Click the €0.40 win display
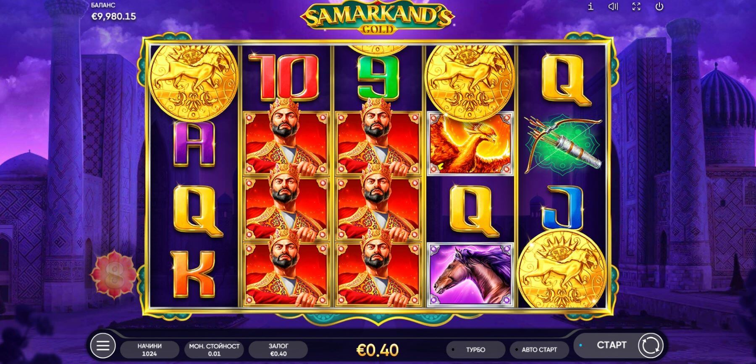756x364 pixels. [377, 349]
